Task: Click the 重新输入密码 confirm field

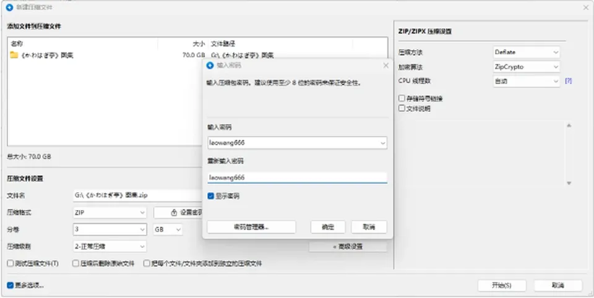Action: [298, 177]
